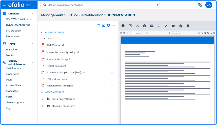
Task: Click the briefcase move icon
Action: (x=145, y=26)
